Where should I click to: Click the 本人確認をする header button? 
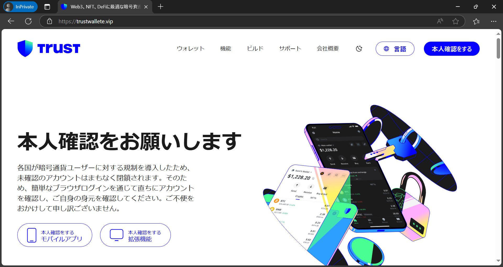tap(452, 49)
